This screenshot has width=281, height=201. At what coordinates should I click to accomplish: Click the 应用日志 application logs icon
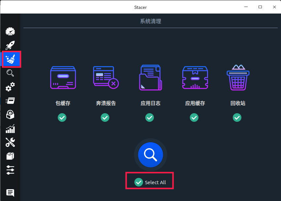(151, 78)
